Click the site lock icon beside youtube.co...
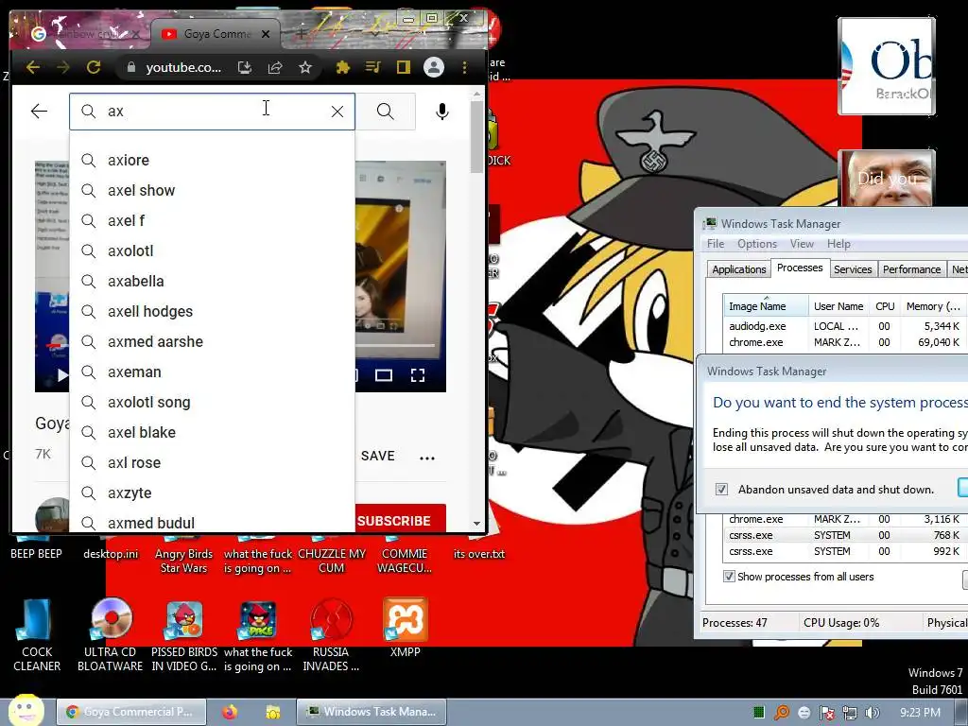This screenshot has height=726, width=968. tap(130, 67)
